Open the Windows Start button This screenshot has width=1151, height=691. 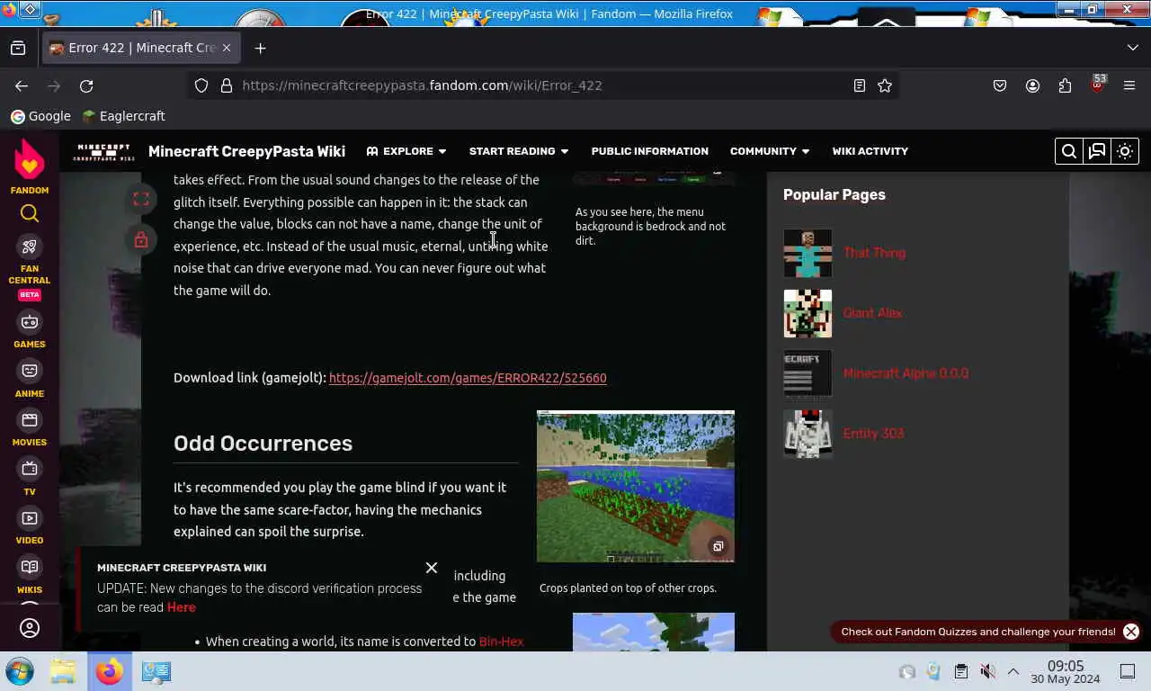(20, 671)
